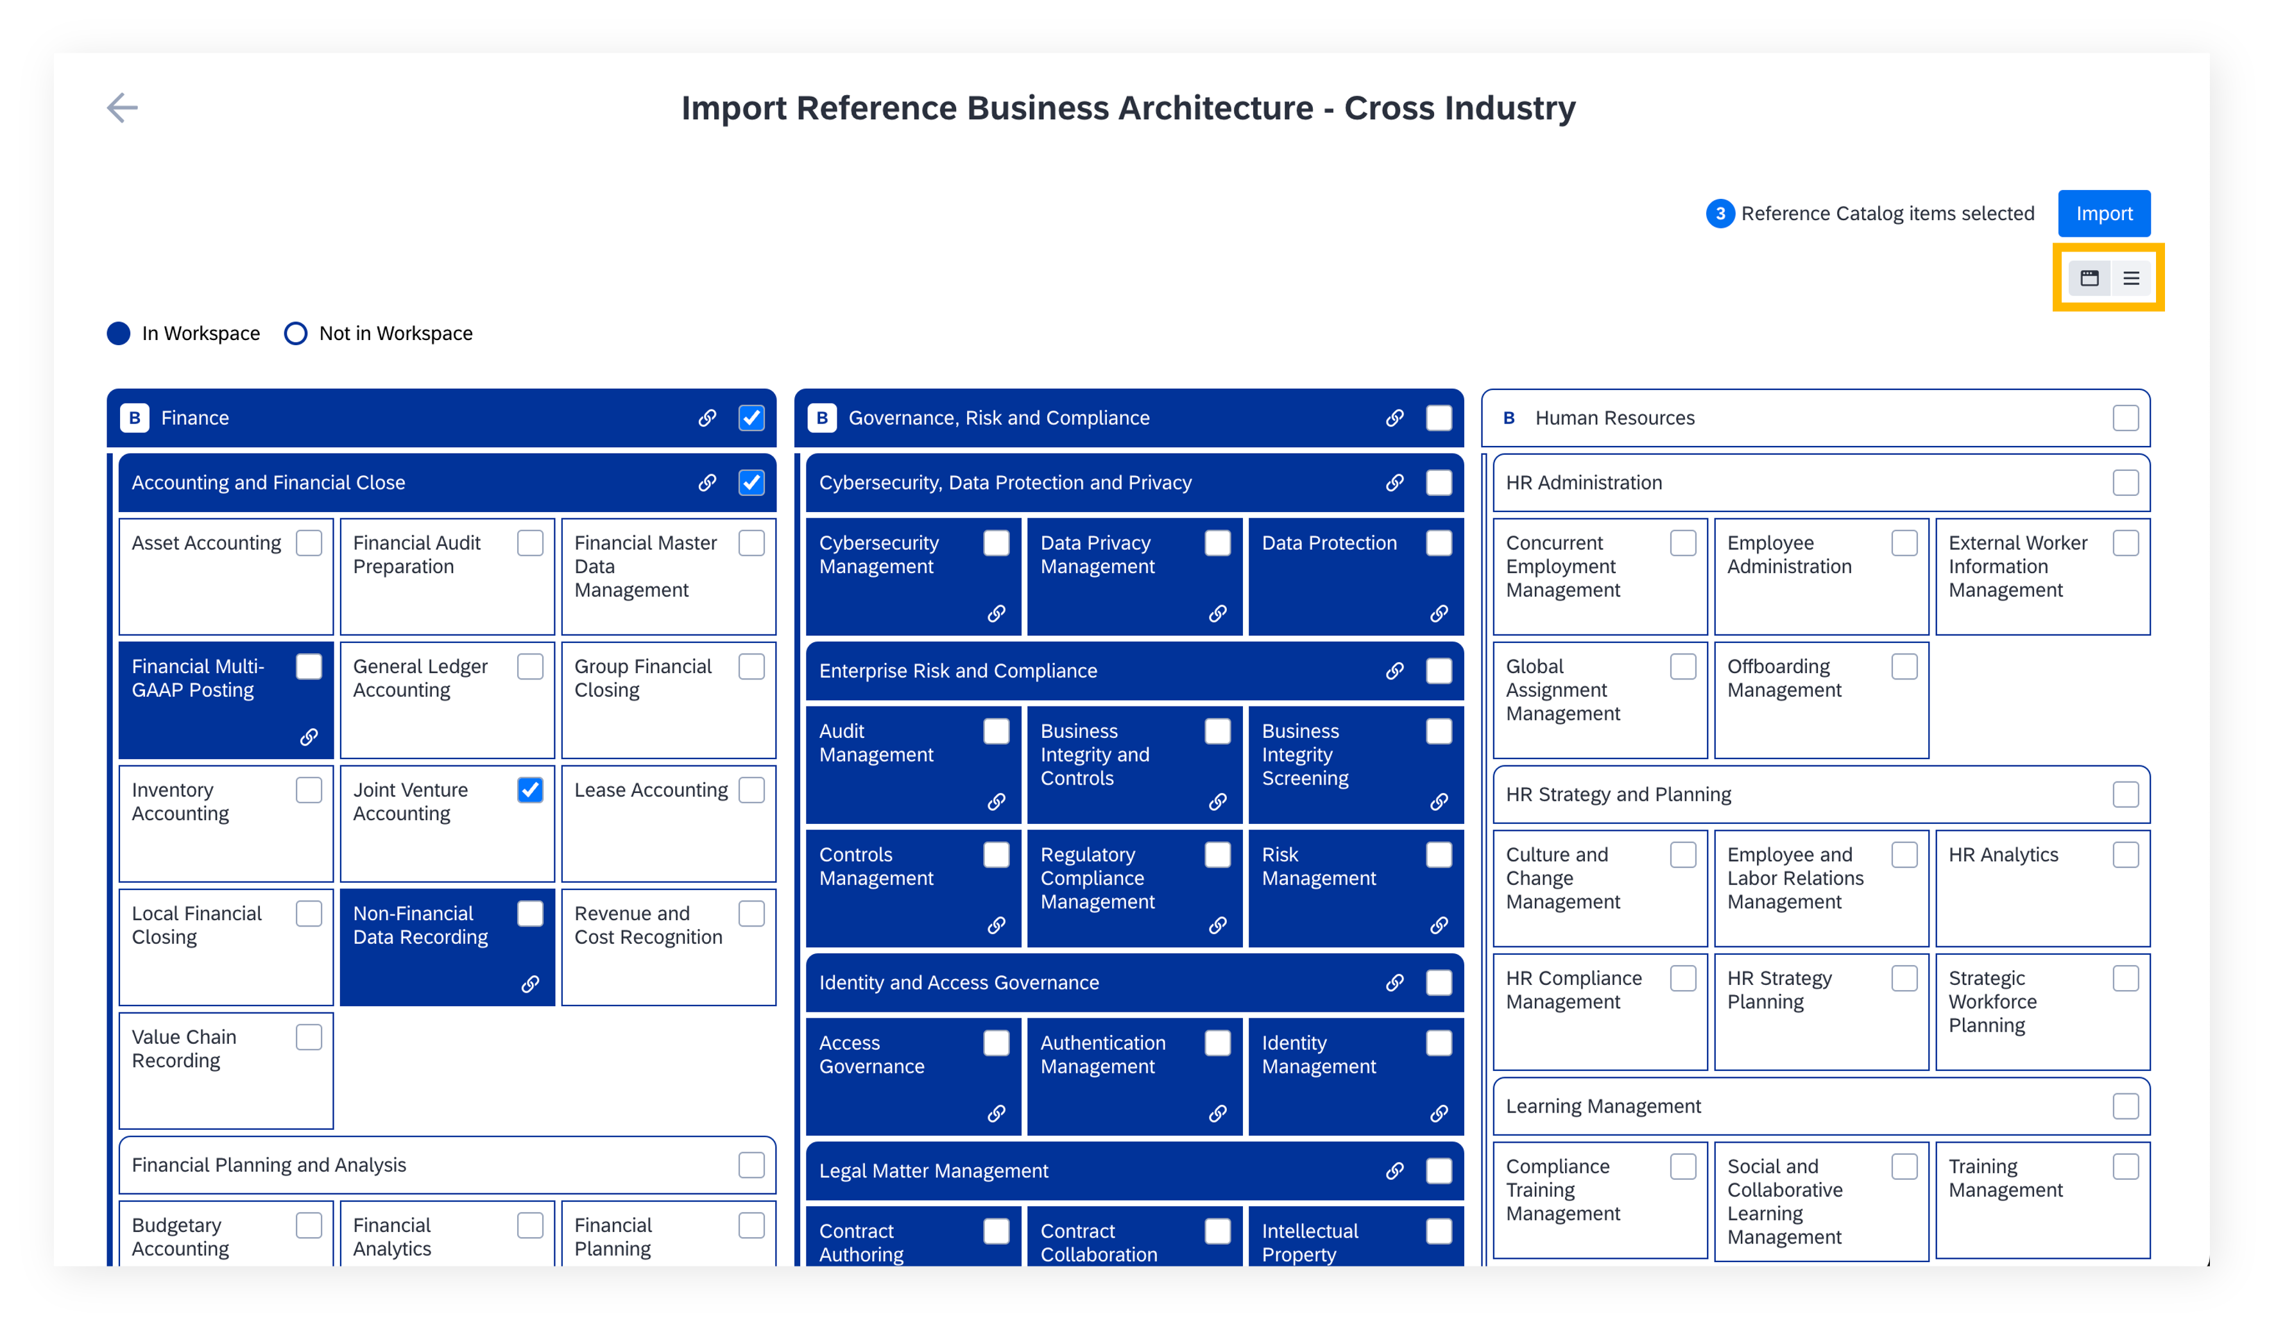Click Strategic Workforce Planning card
2276x1332 pixels.
(x=2042, y=1012)
